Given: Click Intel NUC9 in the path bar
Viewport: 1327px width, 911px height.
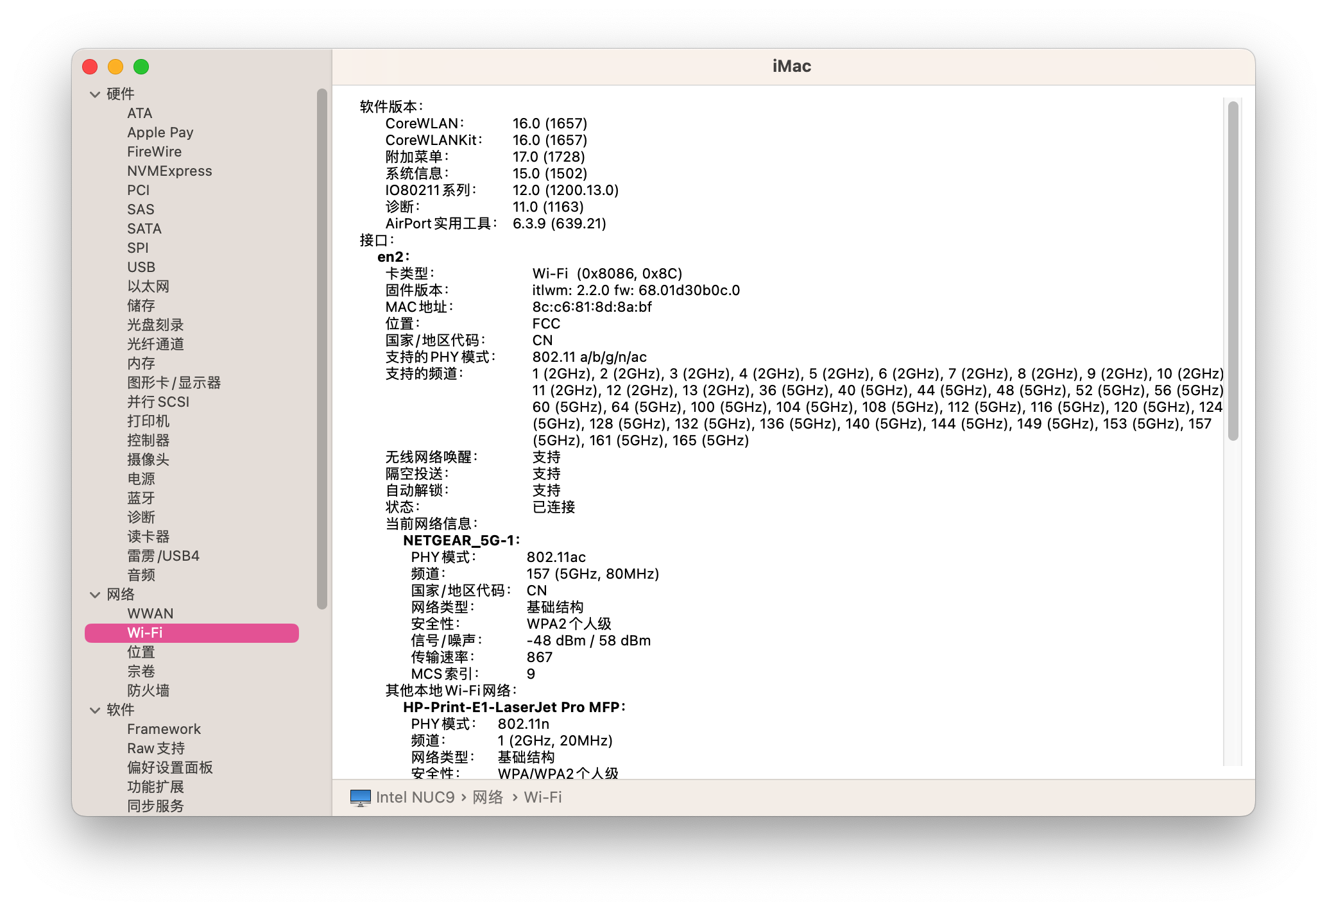Looking at the screenshot, I should [x=415, y=797].
